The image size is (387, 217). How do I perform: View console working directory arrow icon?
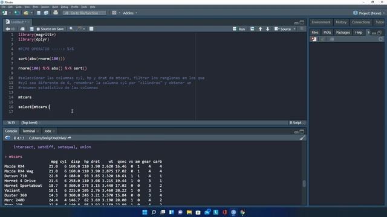coord(70,138)
